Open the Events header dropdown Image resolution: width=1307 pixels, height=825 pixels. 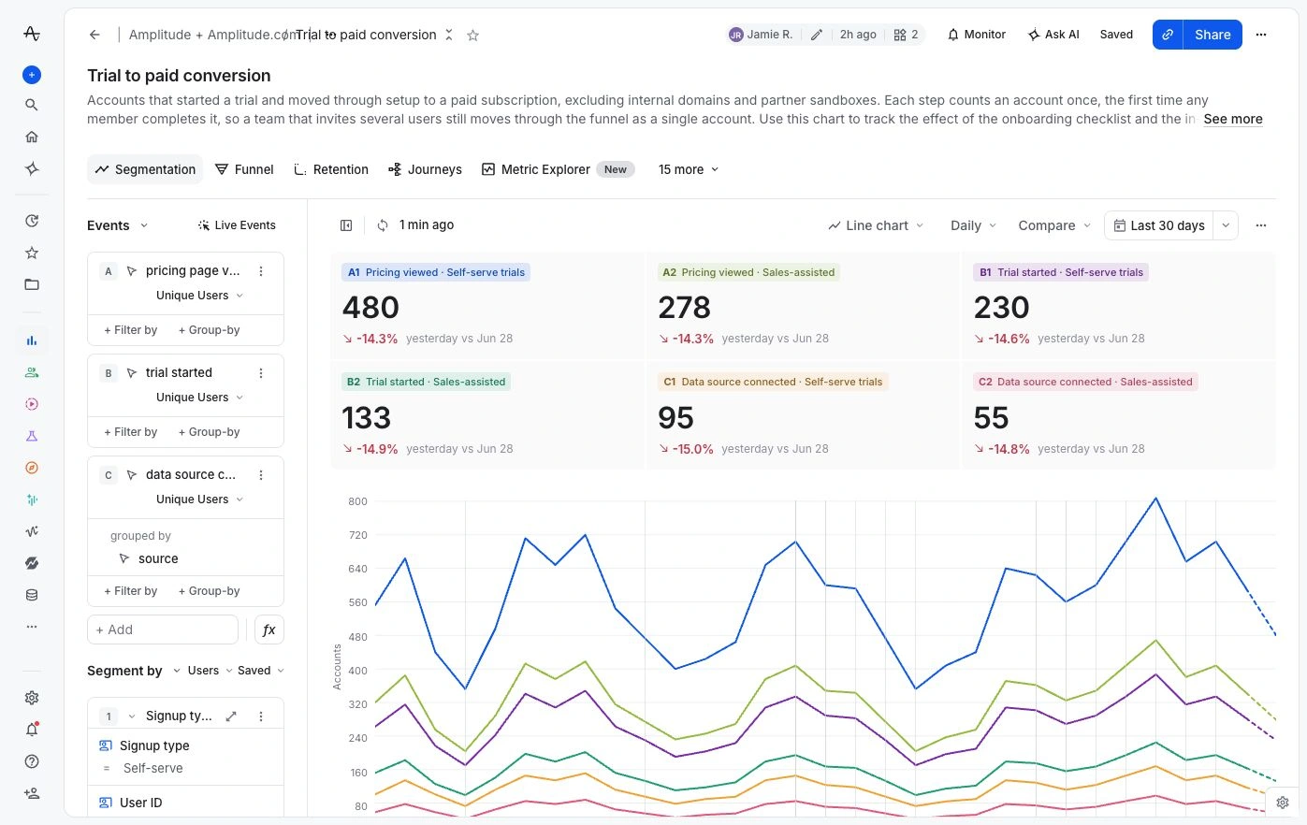(x=118, y=225)
